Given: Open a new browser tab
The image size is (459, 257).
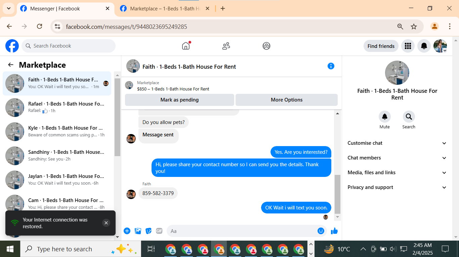Looking at the screenshot, I should (x=223, y=9).
